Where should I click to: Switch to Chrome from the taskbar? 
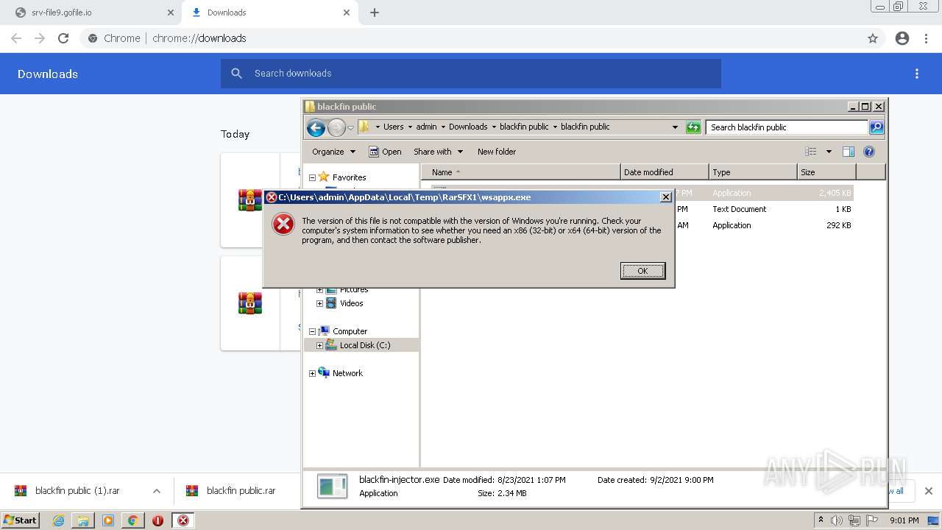tap(132, 520)
